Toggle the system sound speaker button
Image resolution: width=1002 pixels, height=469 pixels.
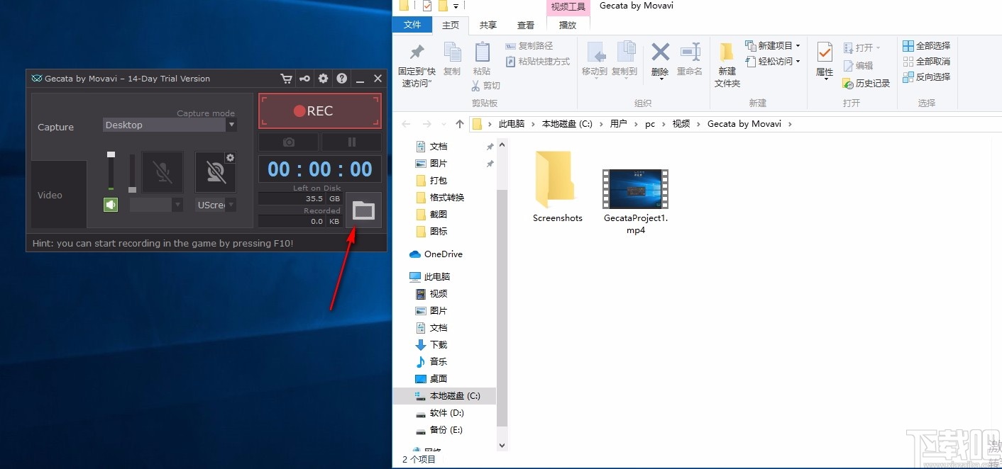111,205
